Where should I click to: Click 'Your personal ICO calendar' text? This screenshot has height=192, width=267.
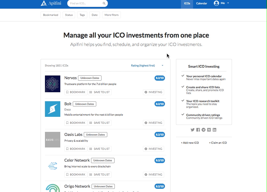(204, 76)
